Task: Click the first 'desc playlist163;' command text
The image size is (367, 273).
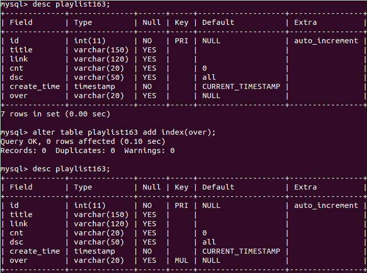Action: (x=71, y=4)
